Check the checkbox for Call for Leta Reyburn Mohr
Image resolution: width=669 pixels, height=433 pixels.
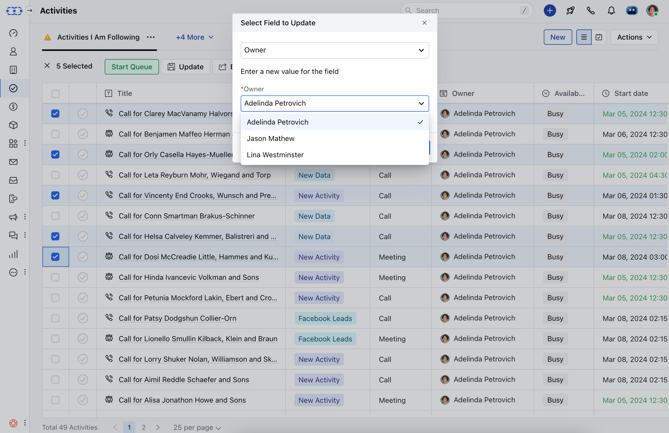coord(55,175)
